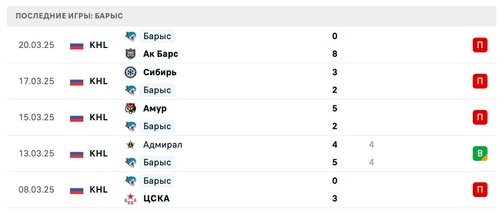Viewport: 503px width, 214px height.
Task: Expand the Амур versus Барыс game row
Action: point(251,117)
